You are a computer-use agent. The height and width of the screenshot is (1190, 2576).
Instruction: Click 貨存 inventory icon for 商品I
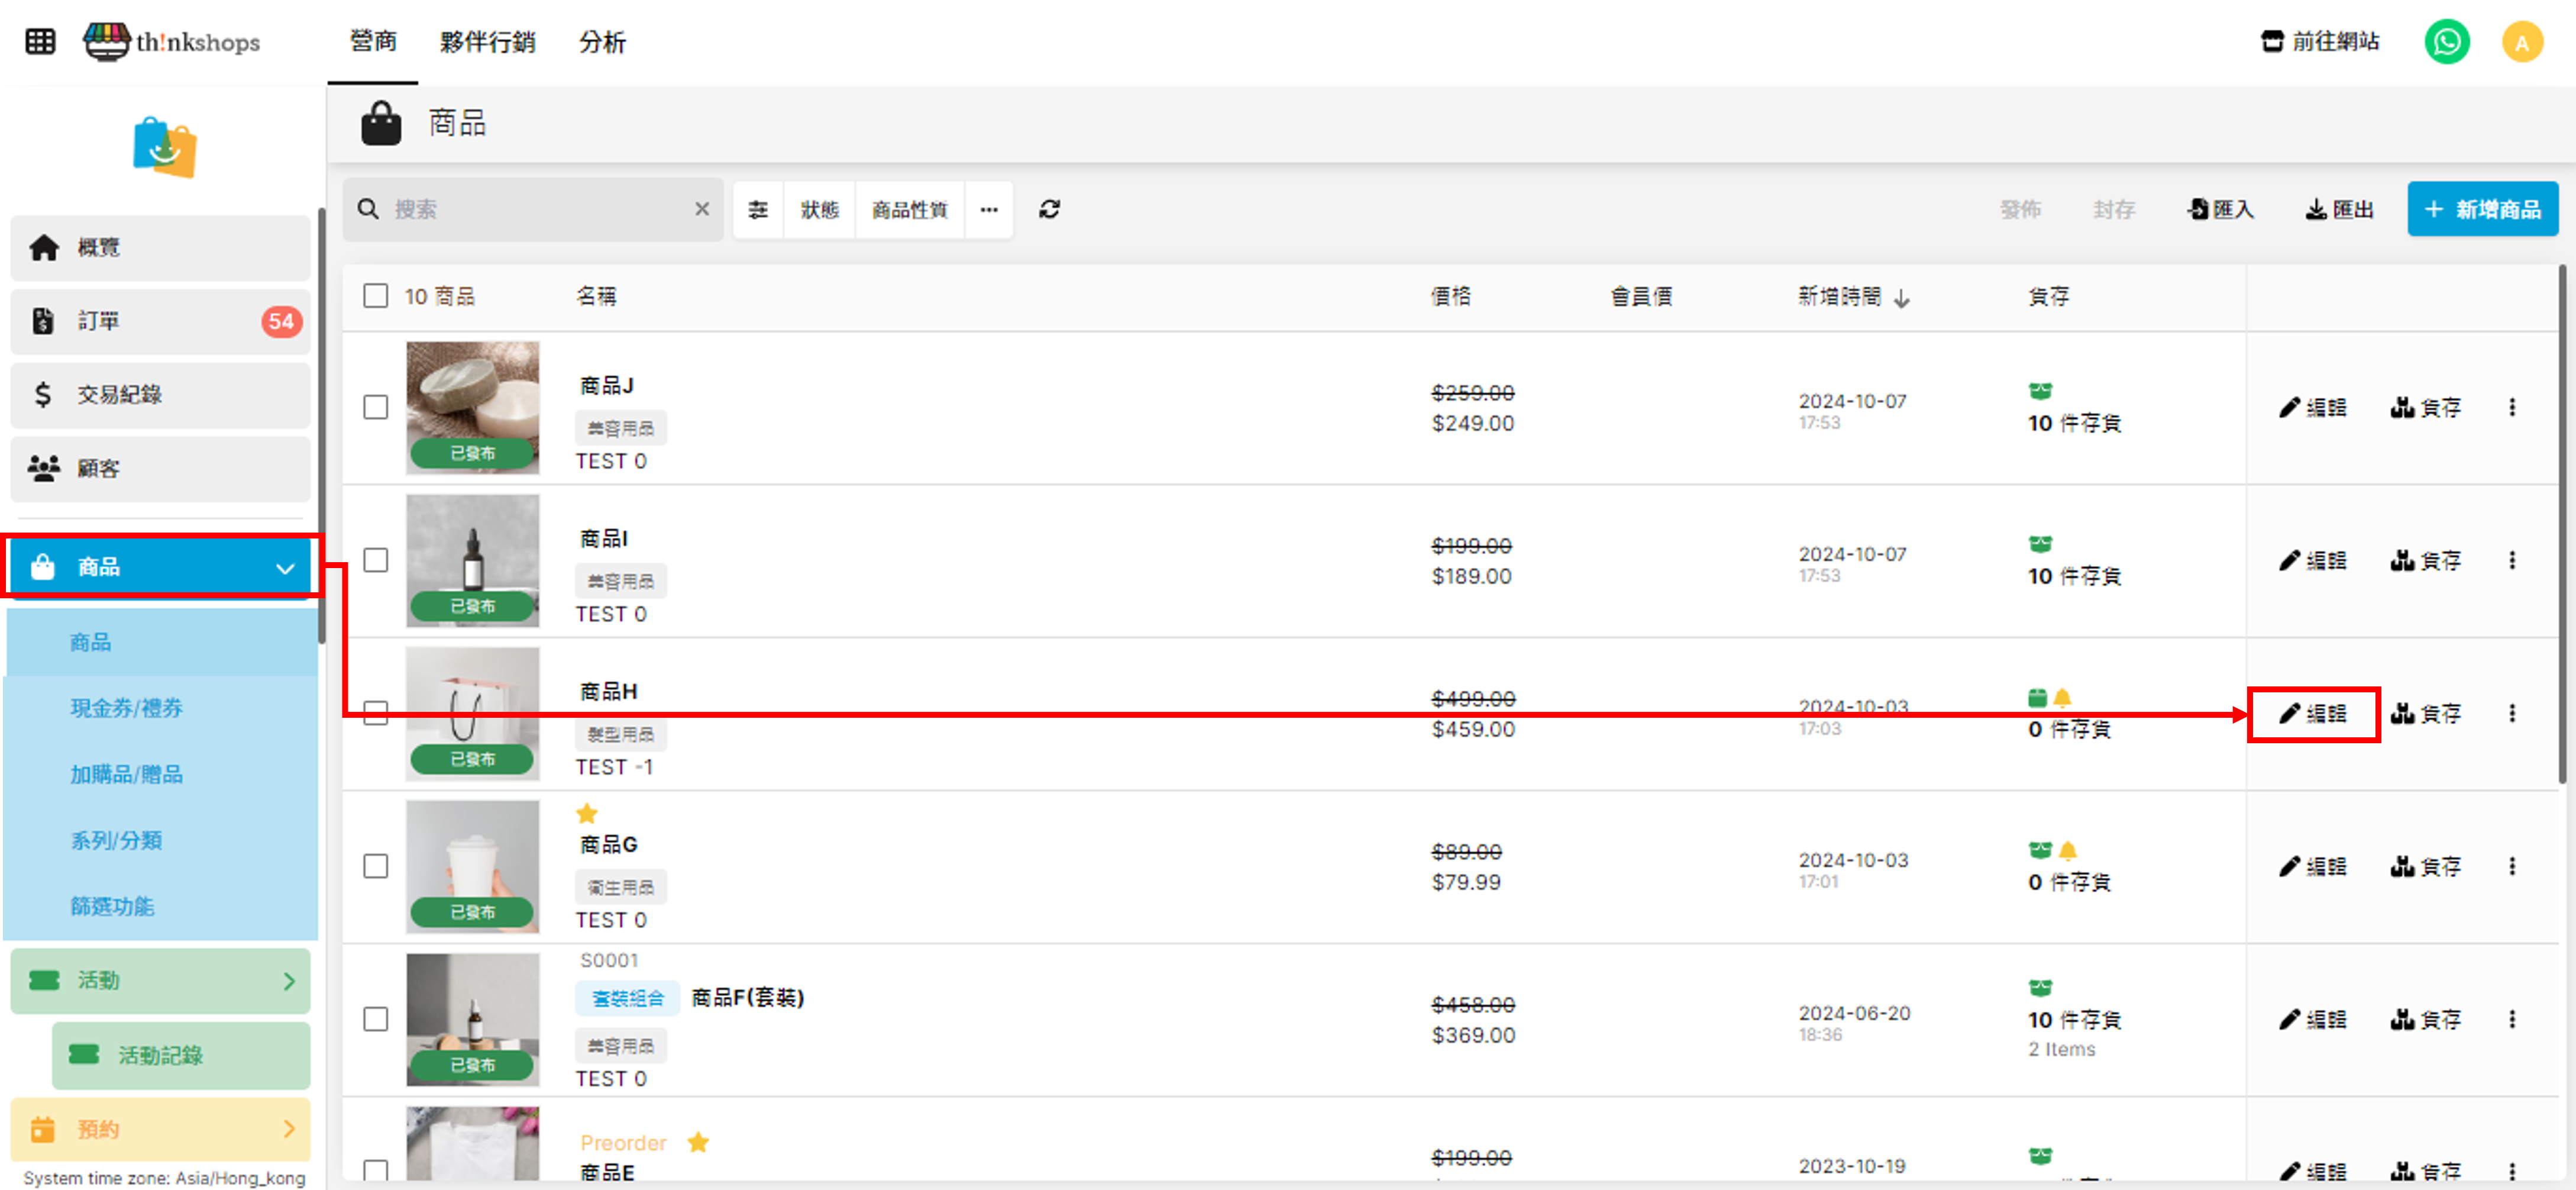(2425, 560)
